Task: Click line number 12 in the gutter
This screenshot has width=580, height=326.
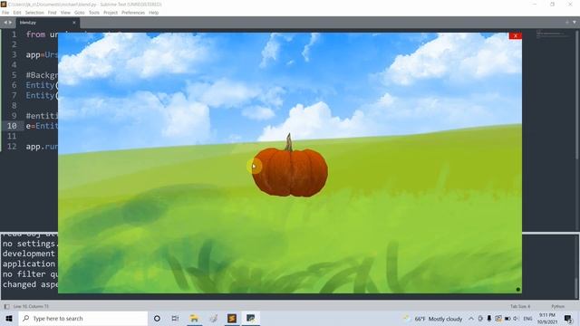Action: pyautogui.click(x=12, y=147)
